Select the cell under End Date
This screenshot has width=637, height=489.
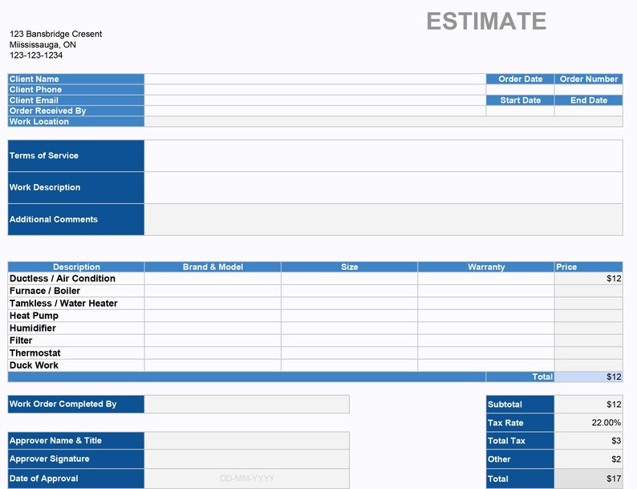point(589,111)
